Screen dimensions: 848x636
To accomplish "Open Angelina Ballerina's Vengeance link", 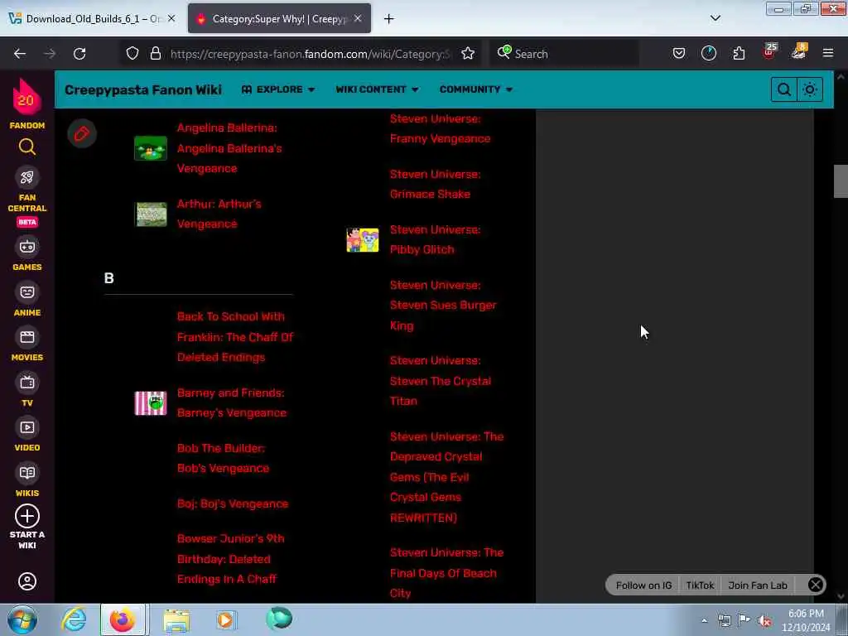I will pos(229,148).
